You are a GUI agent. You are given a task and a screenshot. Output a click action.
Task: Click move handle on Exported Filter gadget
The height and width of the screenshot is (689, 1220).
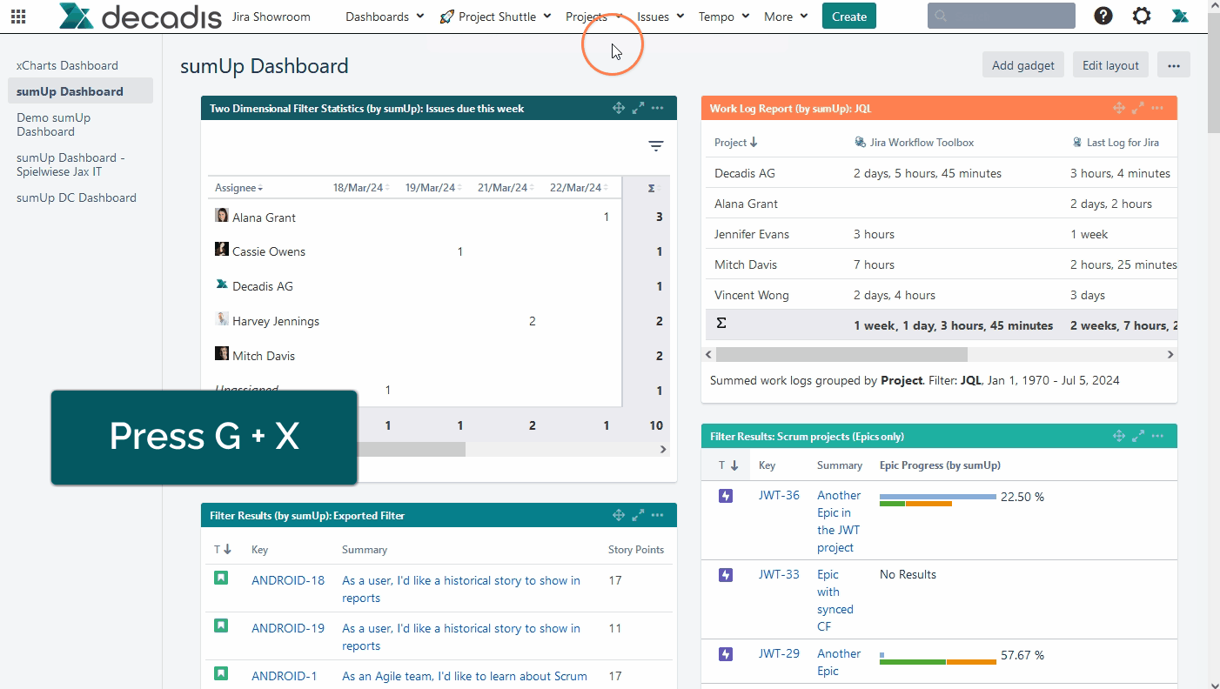[x=619, y=515]
